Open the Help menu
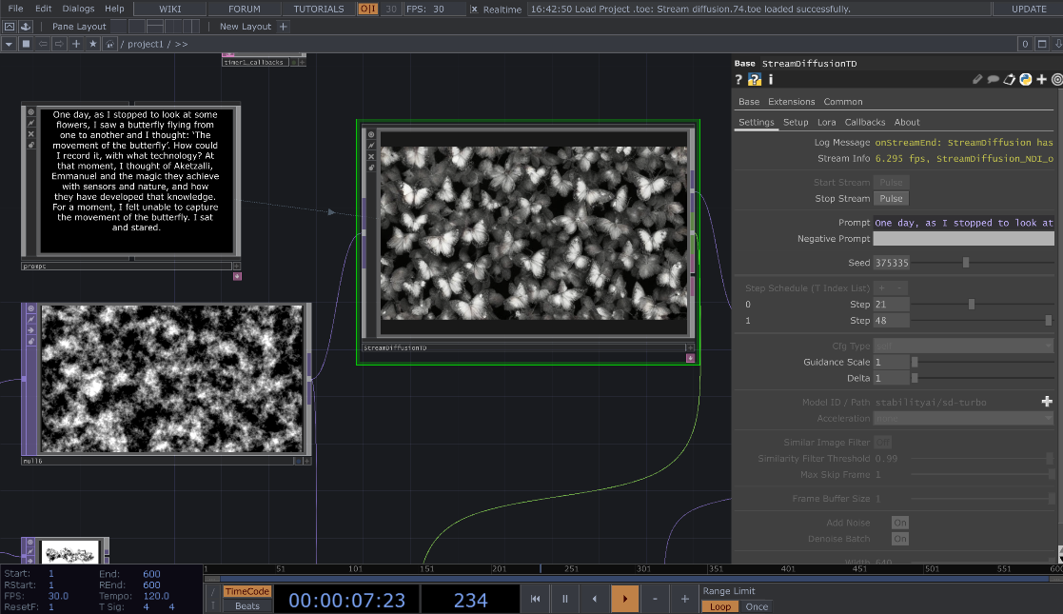Image resolution: width=1063 pixels, height=614 pixels. tap(114, 9)
